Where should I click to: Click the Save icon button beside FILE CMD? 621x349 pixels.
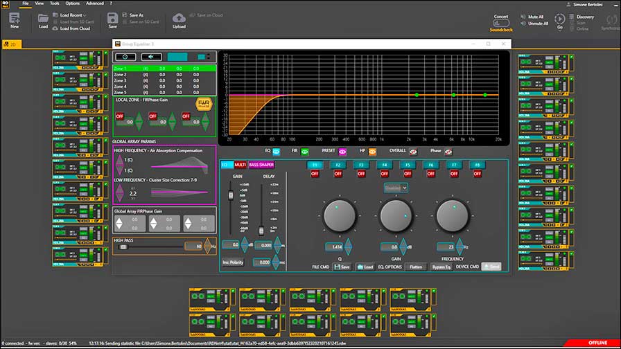(x=342, y=267)
